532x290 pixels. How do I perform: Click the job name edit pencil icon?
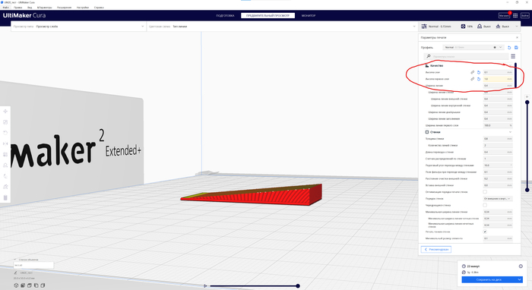click(x=16, y=273)
